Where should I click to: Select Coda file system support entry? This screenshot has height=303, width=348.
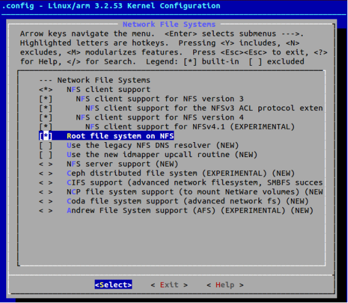tap(174, 201)
